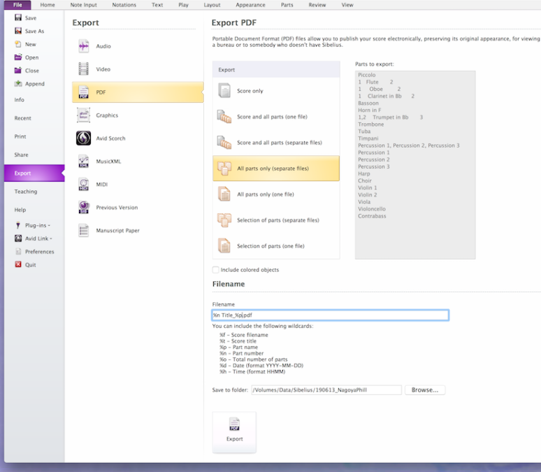
Task: Choose All parts only (one file) icon
Action: (x=224, y=194)
